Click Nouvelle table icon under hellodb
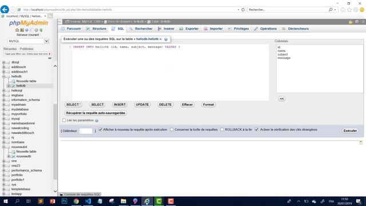The height and width of the screenshot is (206, 366). coord(13,81)
